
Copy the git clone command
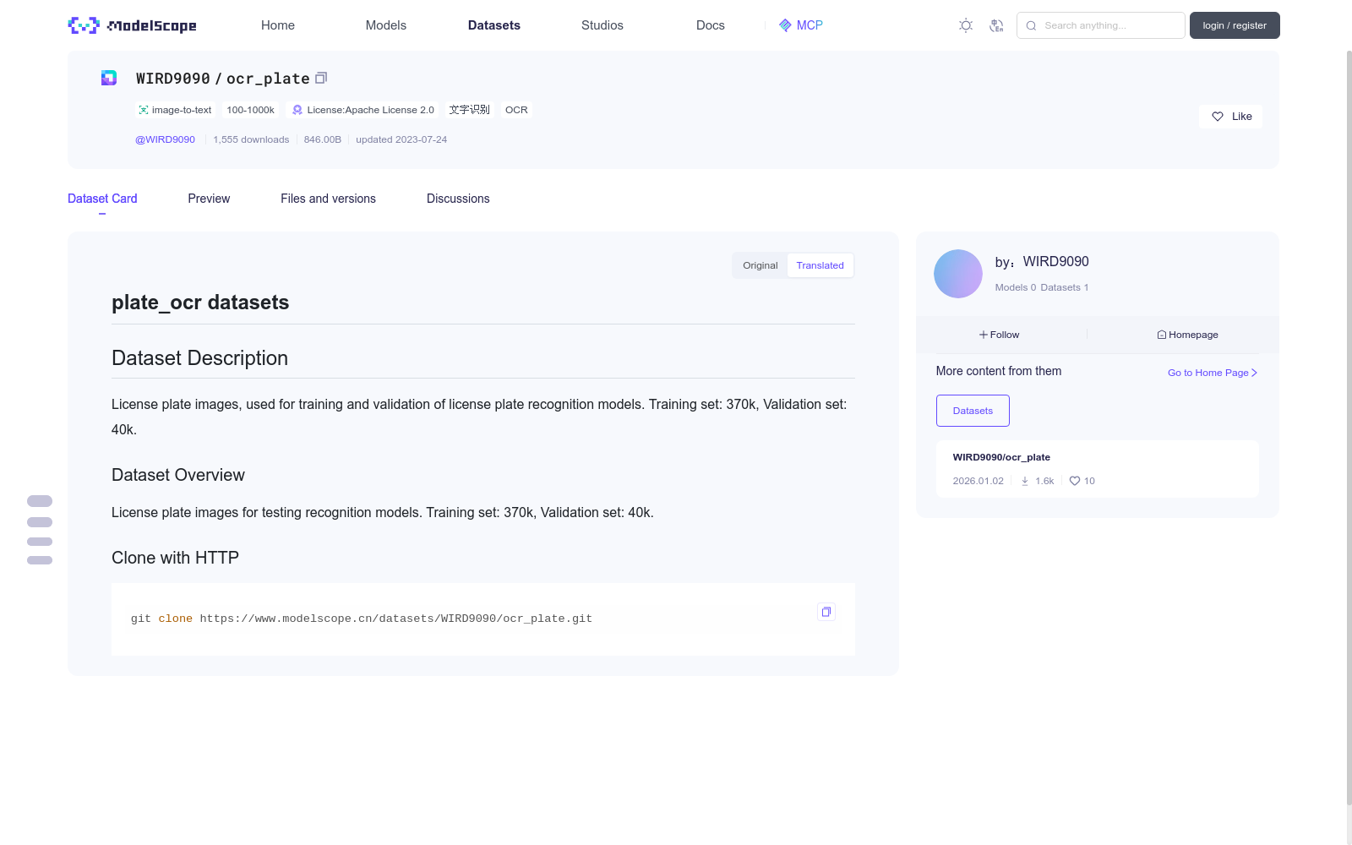[826, 612]
